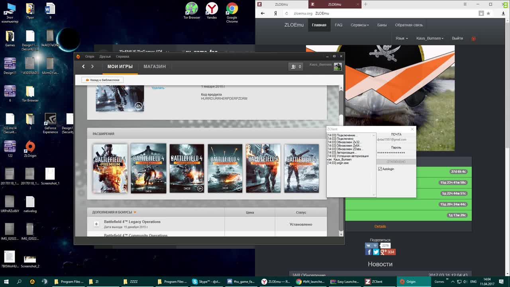Expand Battlefield 4 Legacy Operations row

[x=96, y=224]
